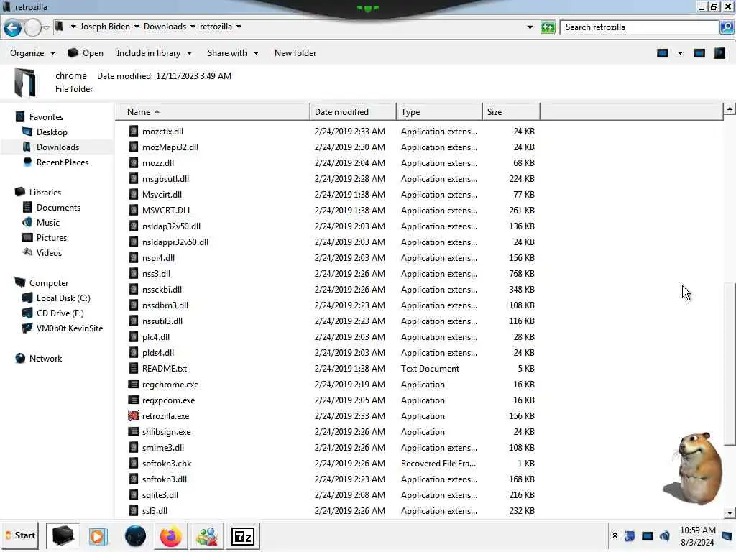Click the scroll up arrow of file list

click(x=729, y=109)
